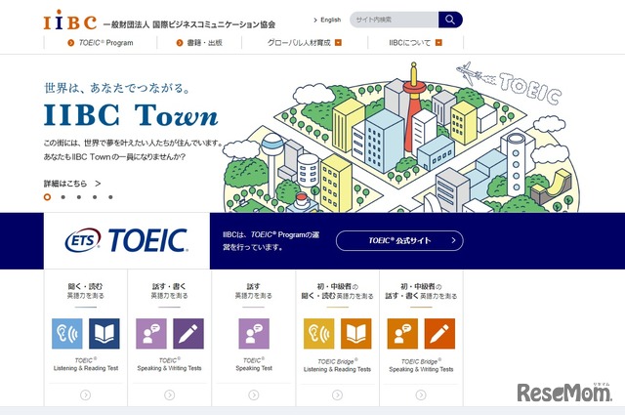Select the second carousel slide dot

click(x=62, y=197)
